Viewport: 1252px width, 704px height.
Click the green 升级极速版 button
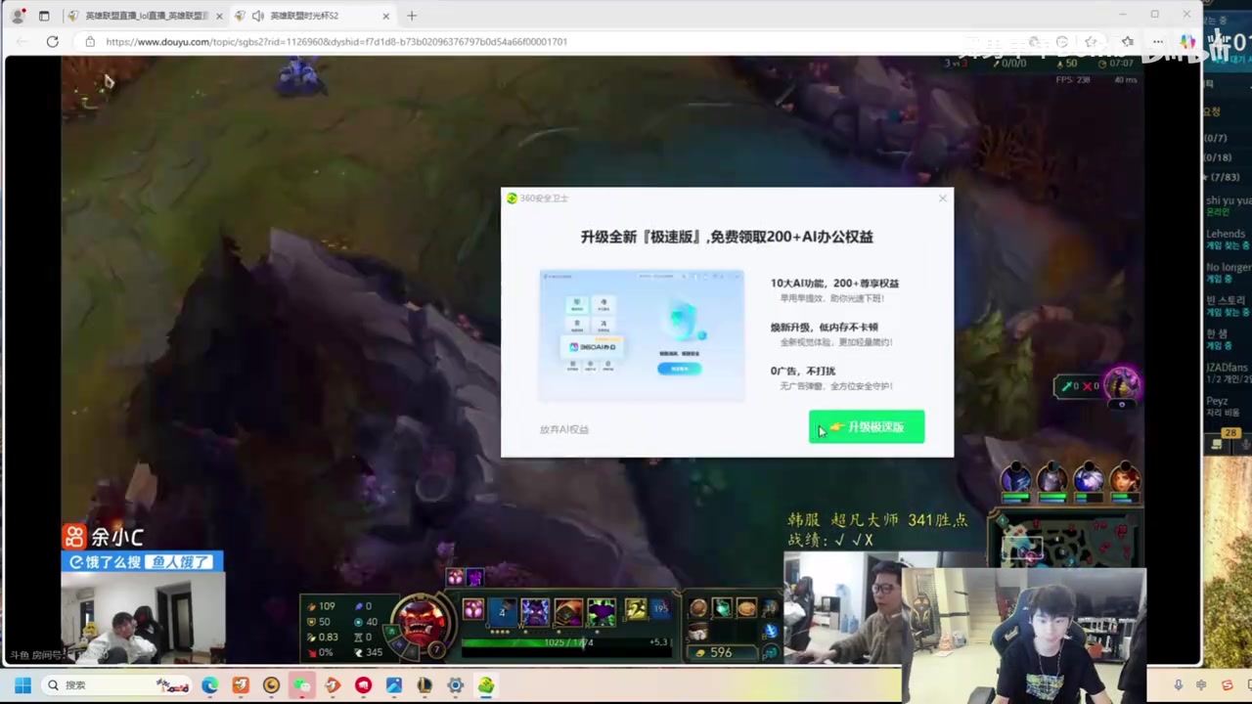pyautogui.click(x=866, y=426)
